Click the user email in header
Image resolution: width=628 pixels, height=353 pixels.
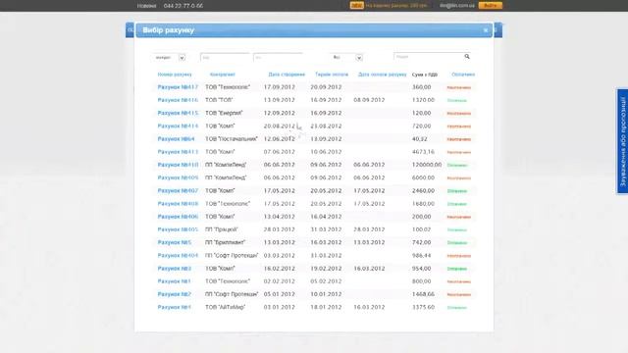[x=457, y=6]
